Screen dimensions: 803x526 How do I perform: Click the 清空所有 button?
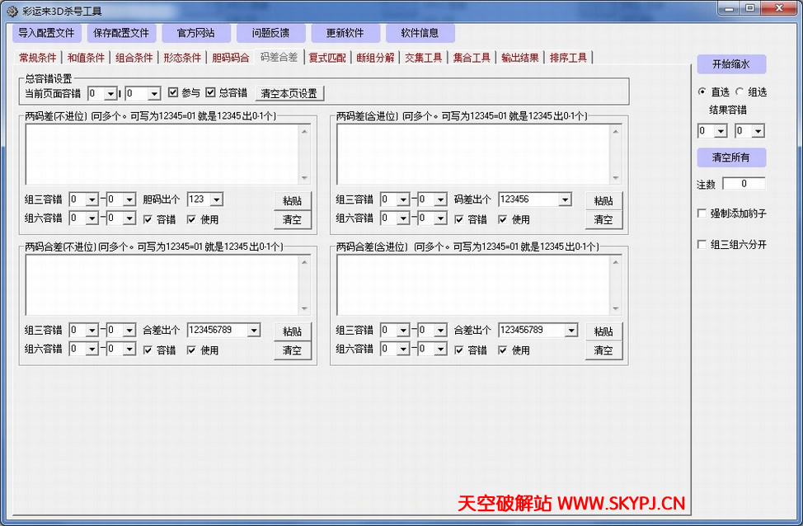tap(731, 157)
